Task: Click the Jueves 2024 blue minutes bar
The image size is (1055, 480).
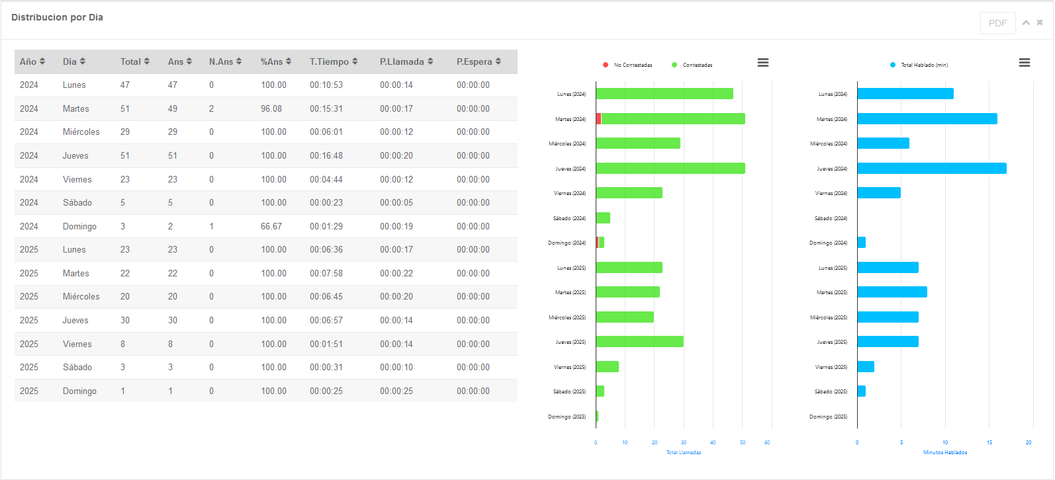Action: click(x=931, y=169)
